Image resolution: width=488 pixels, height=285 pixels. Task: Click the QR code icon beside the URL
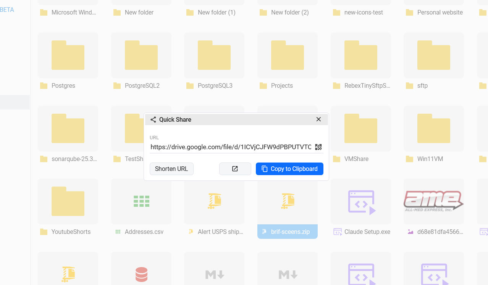tap(318, 147)
